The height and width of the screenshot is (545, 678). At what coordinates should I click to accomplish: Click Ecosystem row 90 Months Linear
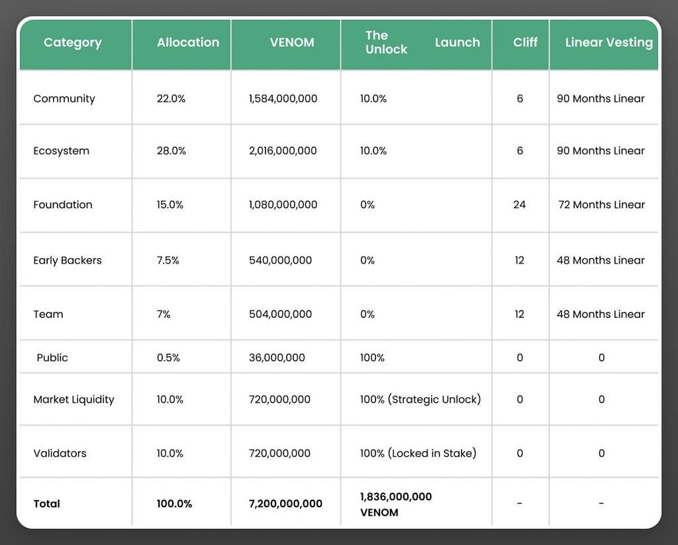tap(601, 151)
